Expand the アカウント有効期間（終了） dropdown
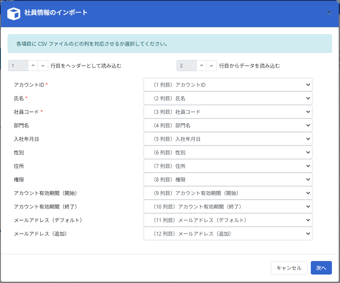The image size is (340, 283). tap(228, 206)
